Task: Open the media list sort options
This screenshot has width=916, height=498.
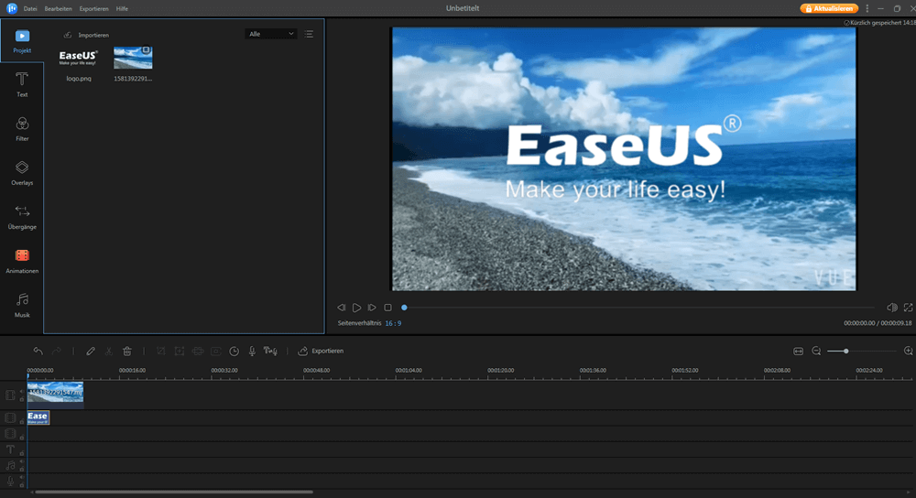Action: 309,34
